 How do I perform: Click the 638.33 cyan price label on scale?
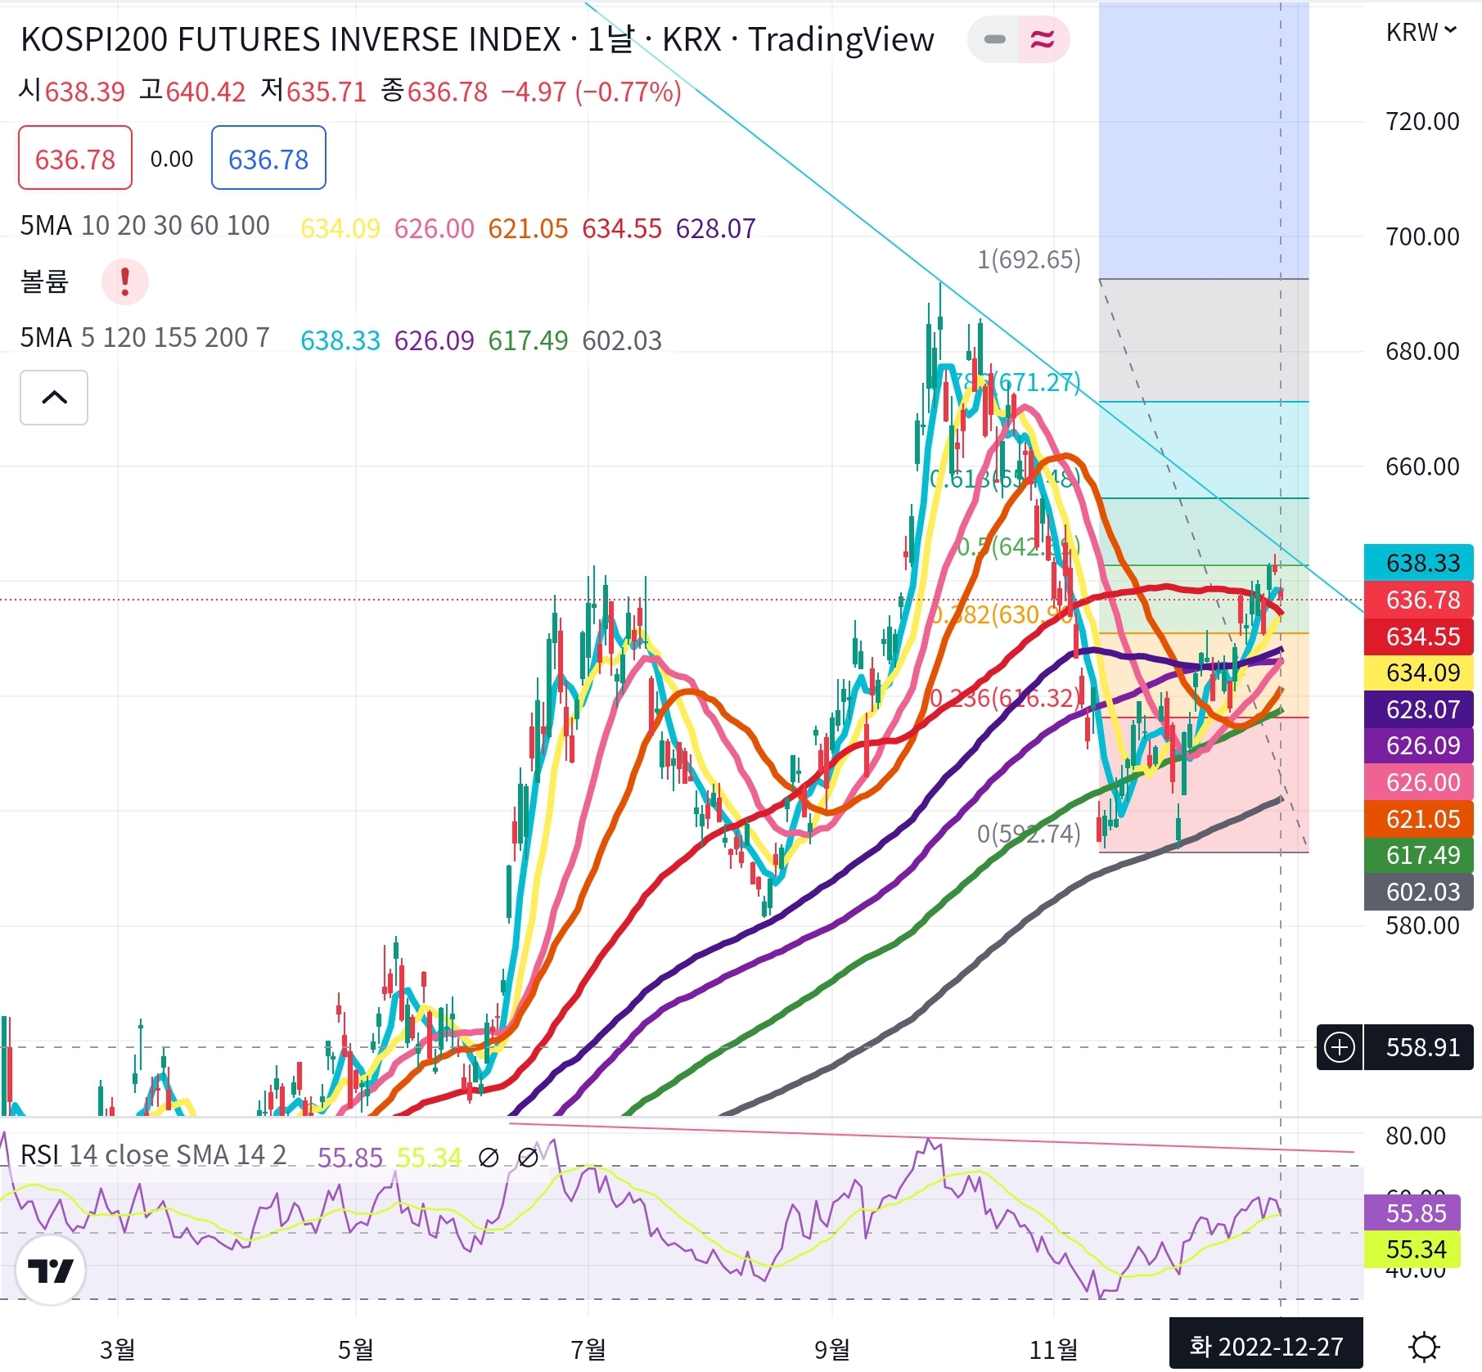coord(1419,563)
